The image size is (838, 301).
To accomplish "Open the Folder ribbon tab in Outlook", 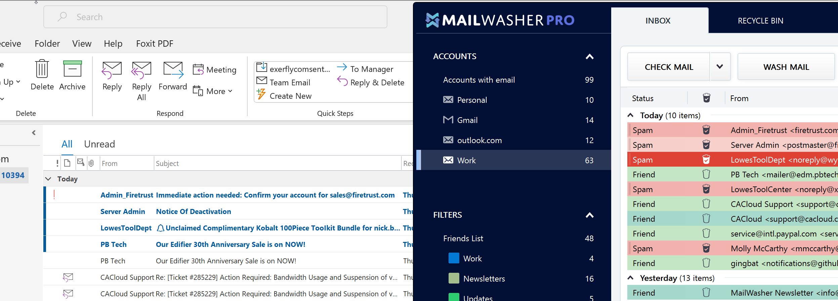I will pyautogui.click(x=47, y=44).
